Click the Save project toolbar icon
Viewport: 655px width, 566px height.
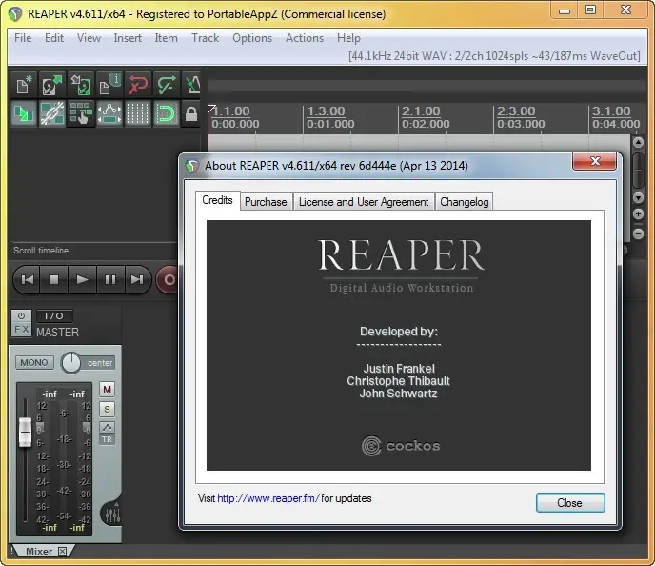[x=80, y=85]
